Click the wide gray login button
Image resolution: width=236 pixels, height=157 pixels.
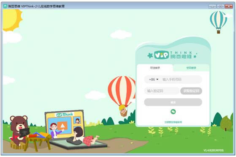pos(173,102)
